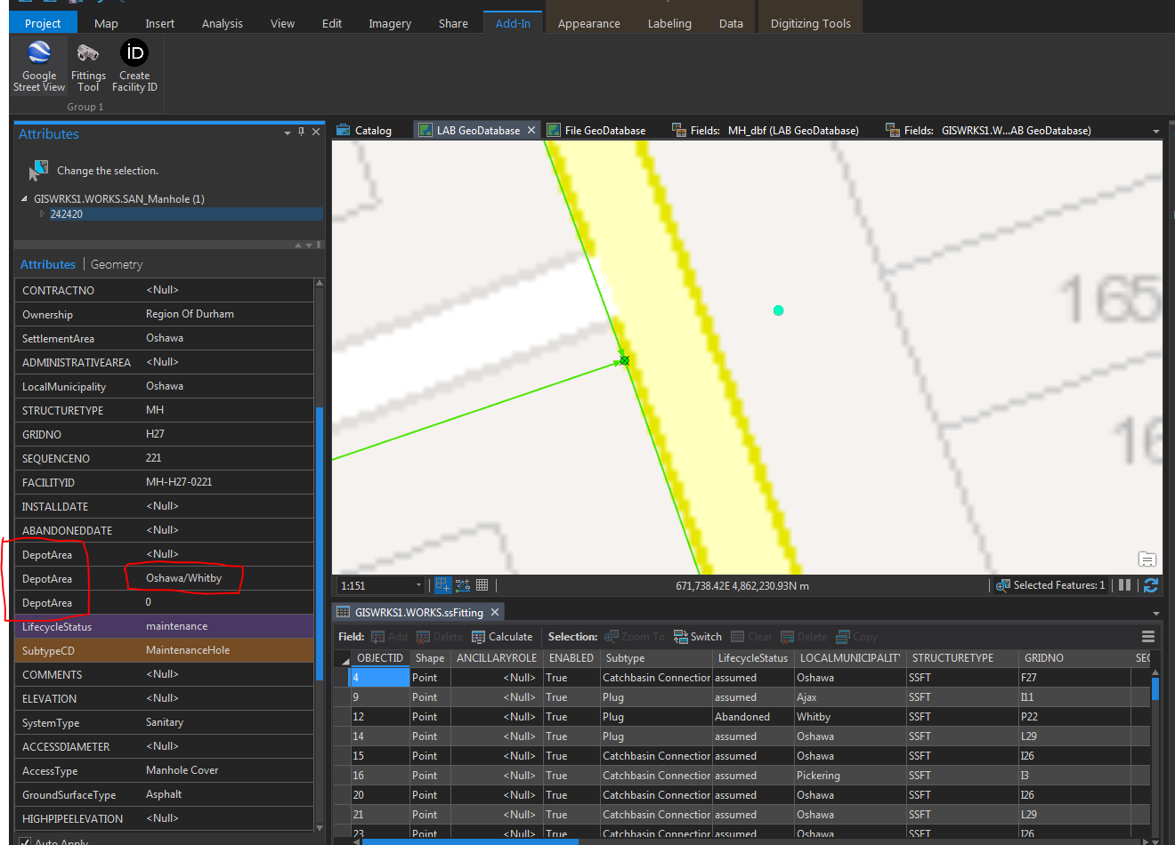This screenshot has width=1175, height=845.
Task: Open the File GeoDatabase view tab
Action: pyautogui.click(x=604, y=131)
